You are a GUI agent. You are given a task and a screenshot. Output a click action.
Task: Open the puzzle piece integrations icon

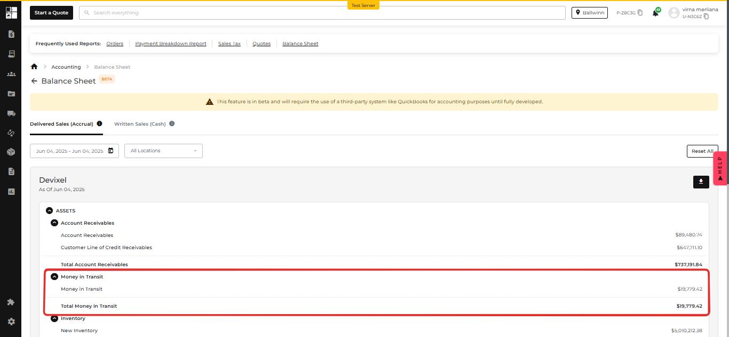[11, 302]
